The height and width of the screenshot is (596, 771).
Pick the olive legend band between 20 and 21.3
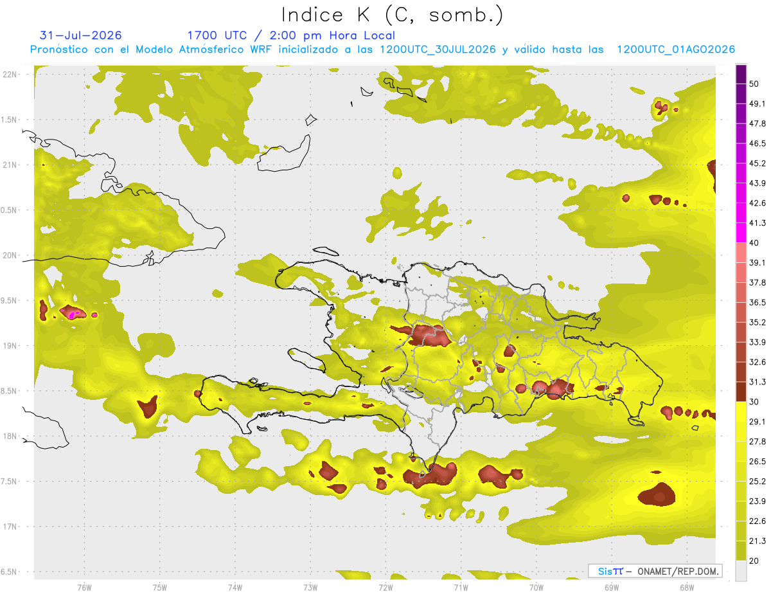741,550
